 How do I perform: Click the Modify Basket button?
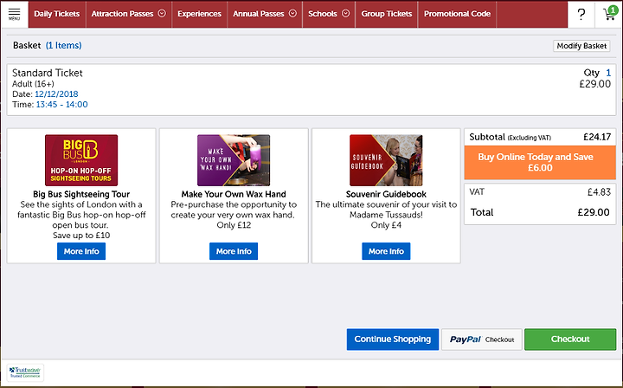(x=581, y=46)
